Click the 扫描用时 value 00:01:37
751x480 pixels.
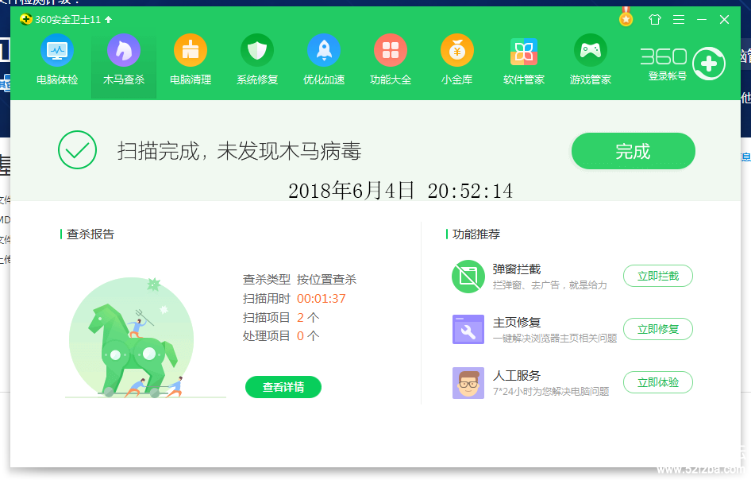[x=322, y=299]
